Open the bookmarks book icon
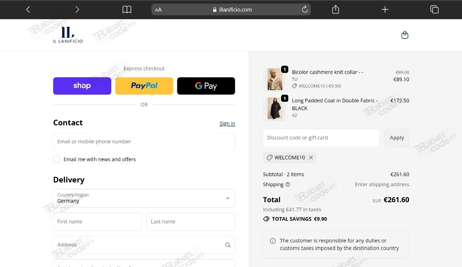The image size is (462, 267). [x=127, y=9]
